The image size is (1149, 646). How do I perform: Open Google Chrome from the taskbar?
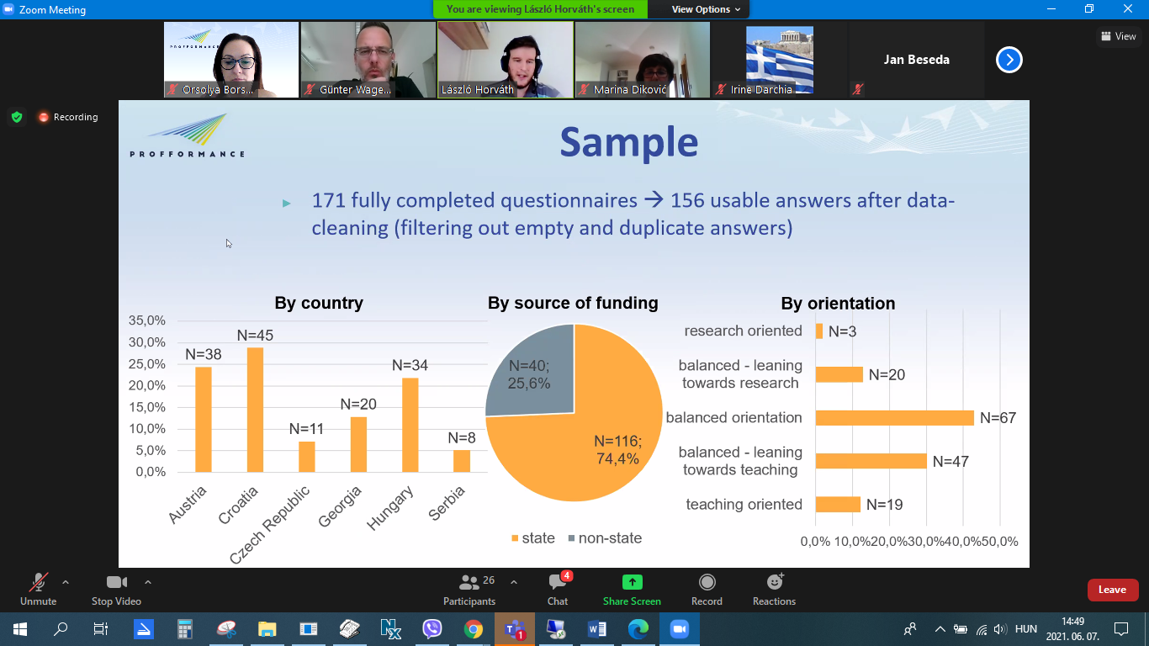(473, 628)
